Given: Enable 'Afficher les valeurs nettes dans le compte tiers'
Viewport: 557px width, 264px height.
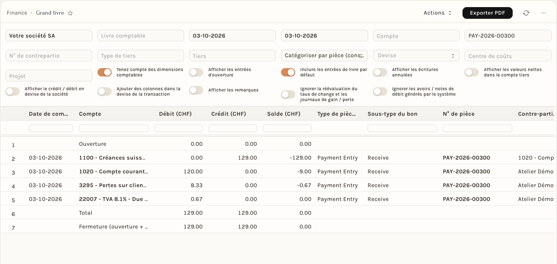Looking at the screenshot, I should pyautogui.click(x=472, y=72).
